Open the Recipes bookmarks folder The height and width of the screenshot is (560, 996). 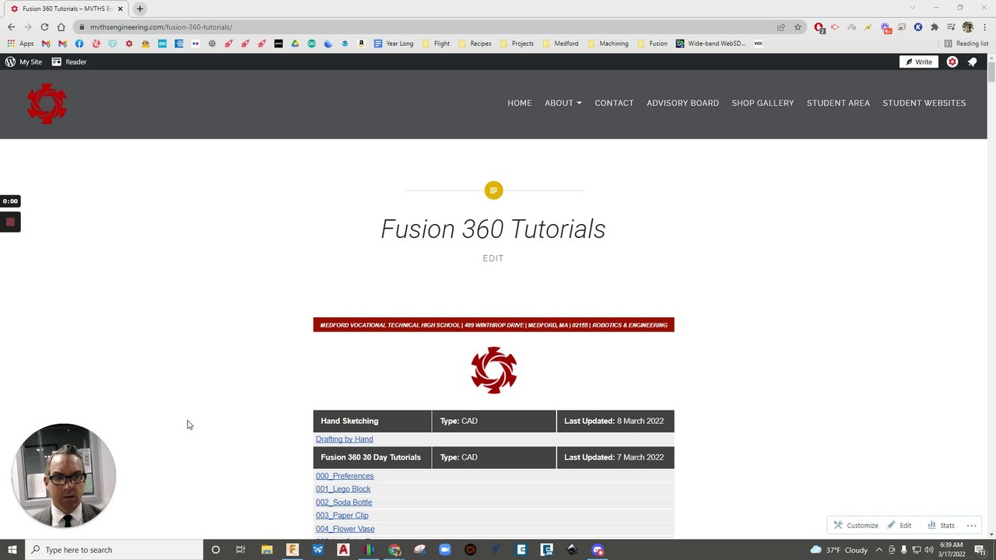[475, 44]
